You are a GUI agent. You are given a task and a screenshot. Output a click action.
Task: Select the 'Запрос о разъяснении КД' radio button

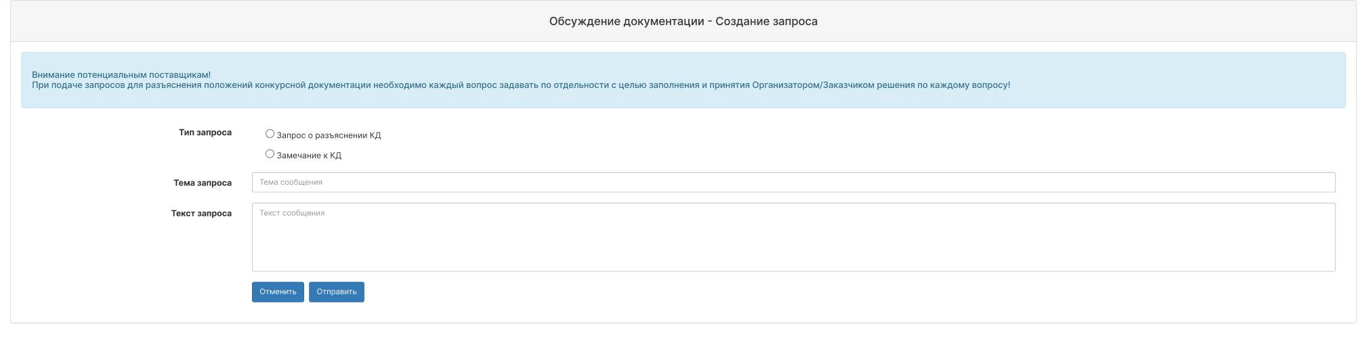pyautogui.click(x=270, y=134)
